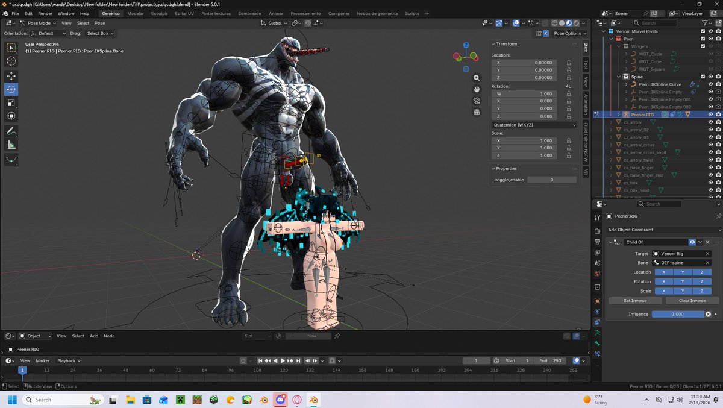723x408 pixels.
Task: Hide Venom Marvel Rivals collection in viewport
Action: (710, 31)
